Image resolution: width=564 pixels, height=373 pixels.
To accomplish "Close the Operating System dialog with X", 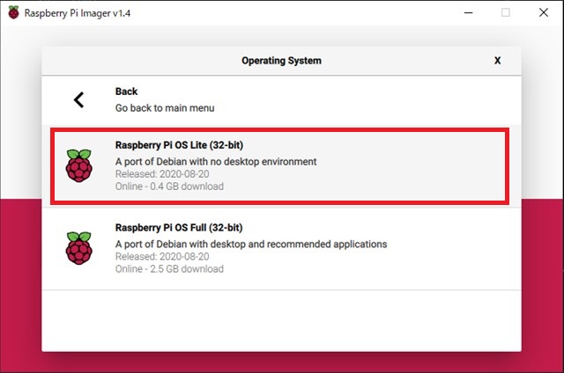I will coord(497,61).
